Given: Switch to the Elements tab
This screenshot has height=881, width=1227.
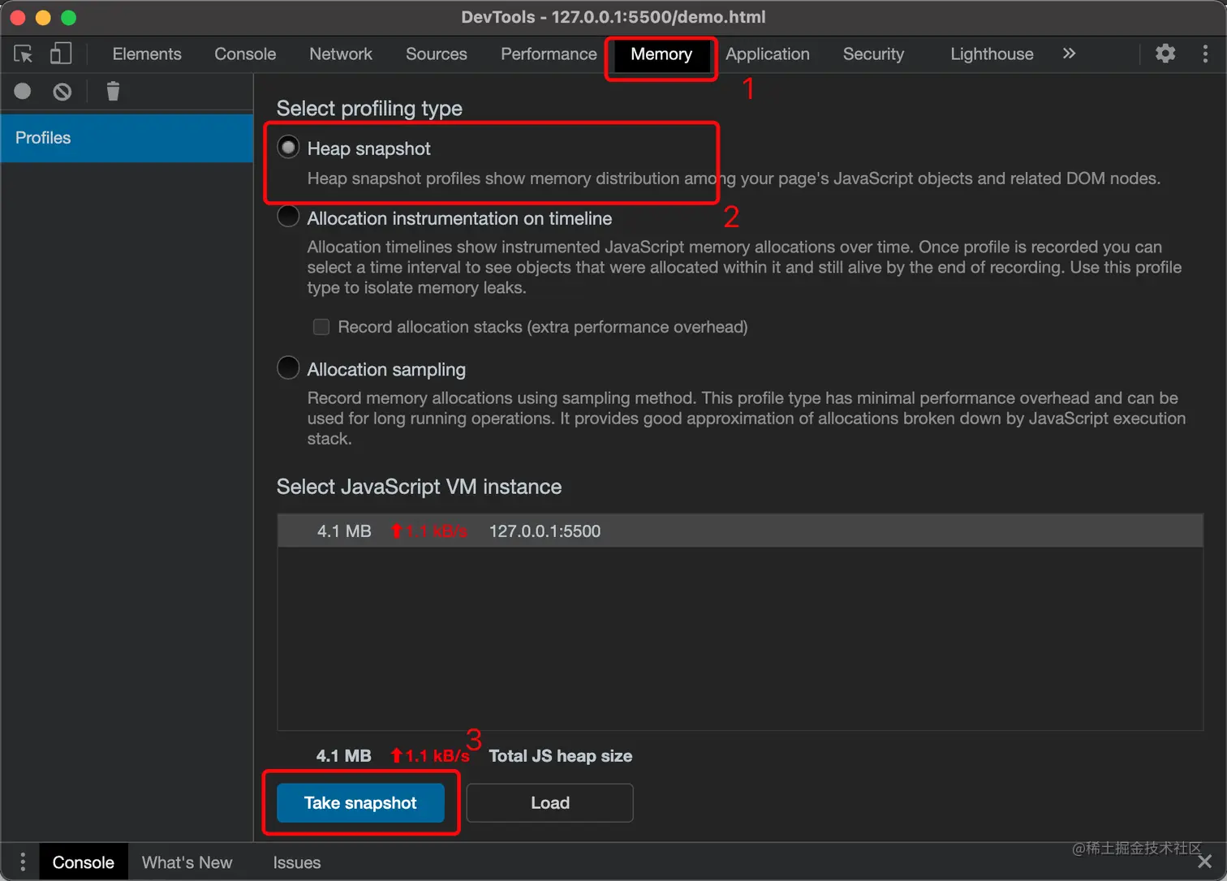Looking at the screenshot, I should 147,54.
